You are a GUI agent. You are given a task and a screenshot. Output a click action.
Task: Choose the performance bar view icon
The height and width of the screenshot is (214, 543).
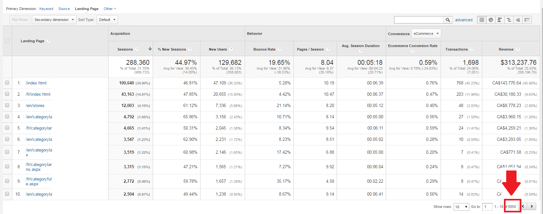[x=500, y=20]
